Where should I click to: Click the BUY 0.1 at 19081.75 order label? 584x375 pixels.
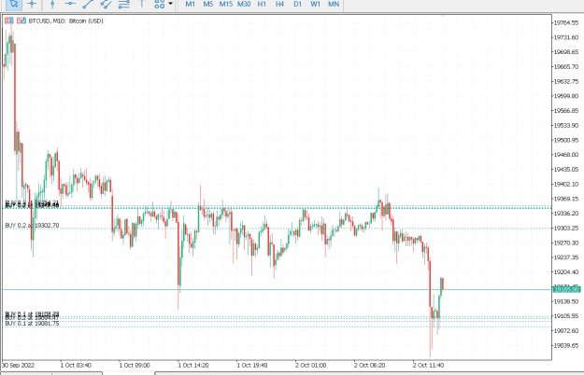[x=32, y=324]
